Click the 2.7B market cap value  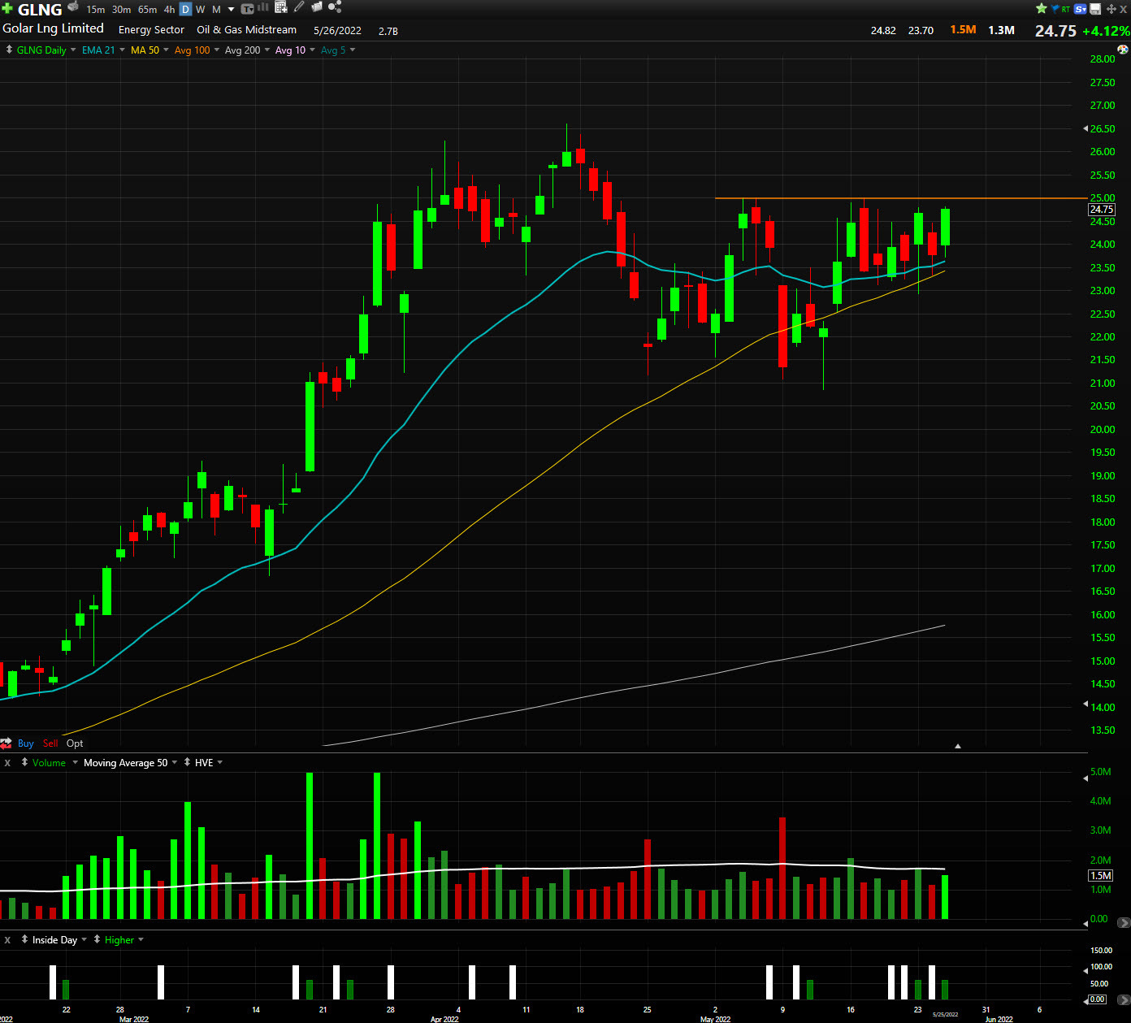pyautogui.click(x=388, y=31)
